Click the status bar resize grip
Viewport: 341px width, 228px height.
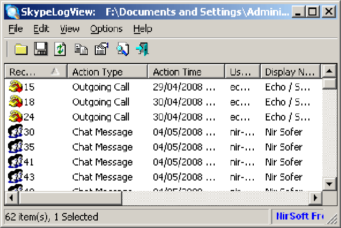click(x=331, y=218)
